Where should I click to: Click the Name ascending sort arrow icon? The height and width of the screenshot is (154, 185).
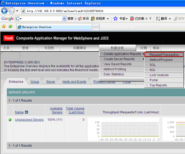point(27,112)
